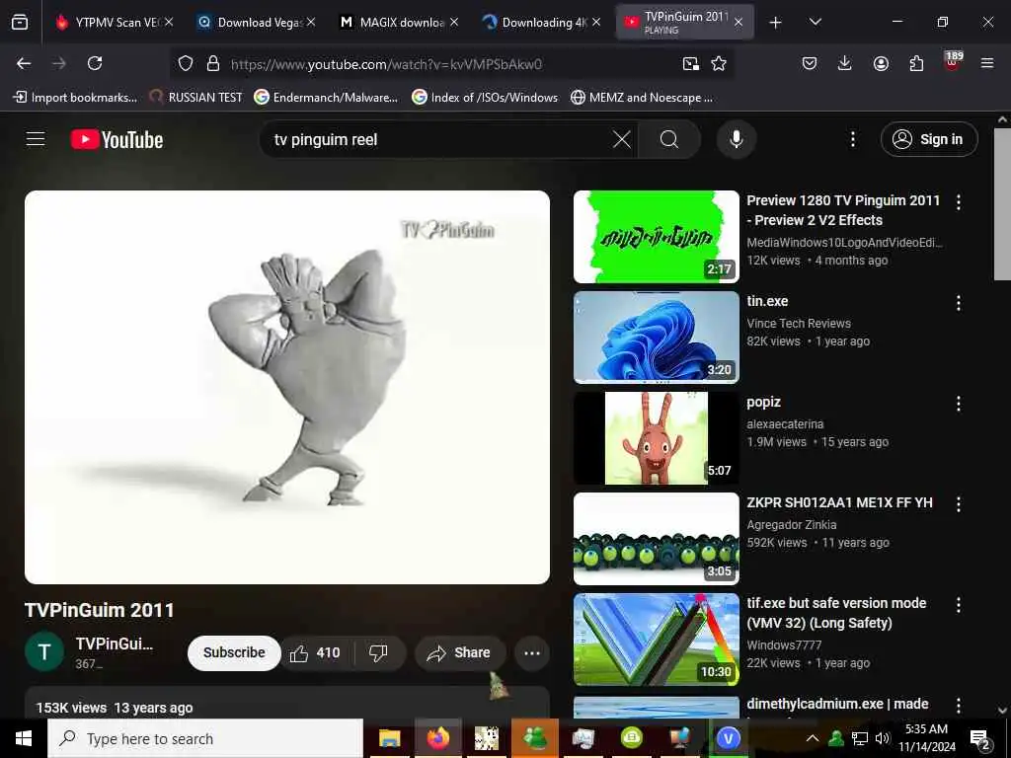Open options menu for popiz video
Image resolution: width=1011 pixels, height=758 pixels.
point(959,403)
